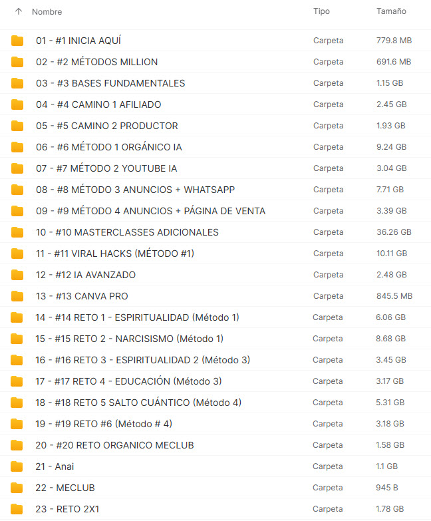Click folder icon for 15 - #15 RETO 2 NARCISISMO
The image size is (431, 521).
(17, 339)
